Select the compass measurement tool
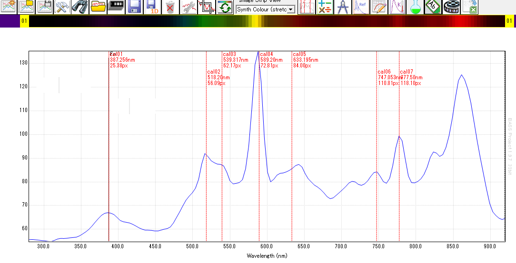This screenshot has width=516, height=263. click(x=343, y=7)
